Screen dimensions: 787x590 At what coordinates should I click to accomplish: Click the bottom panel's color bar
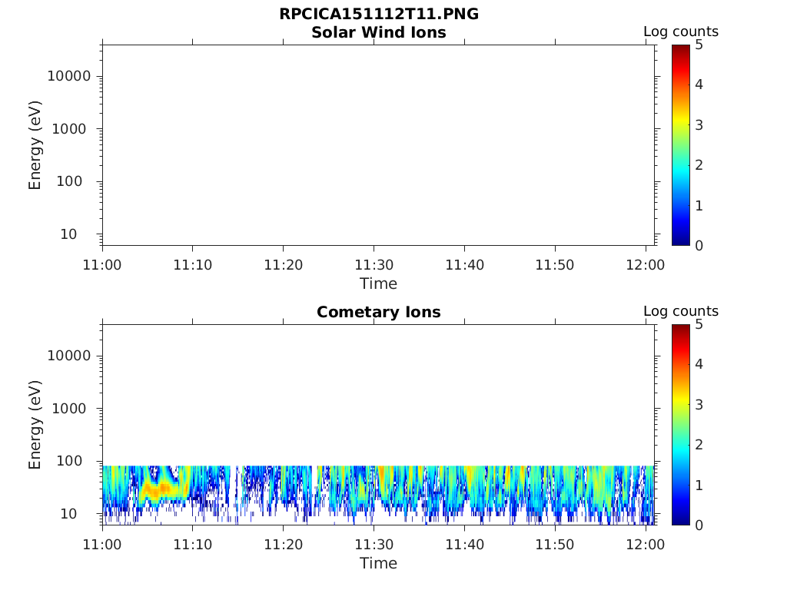pos(681,424)
